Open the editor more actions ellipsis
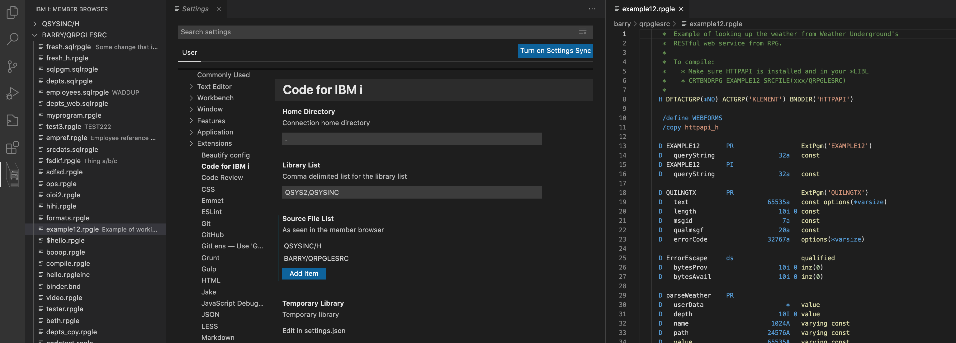This screenshot has width=956, height=343. 592,9
